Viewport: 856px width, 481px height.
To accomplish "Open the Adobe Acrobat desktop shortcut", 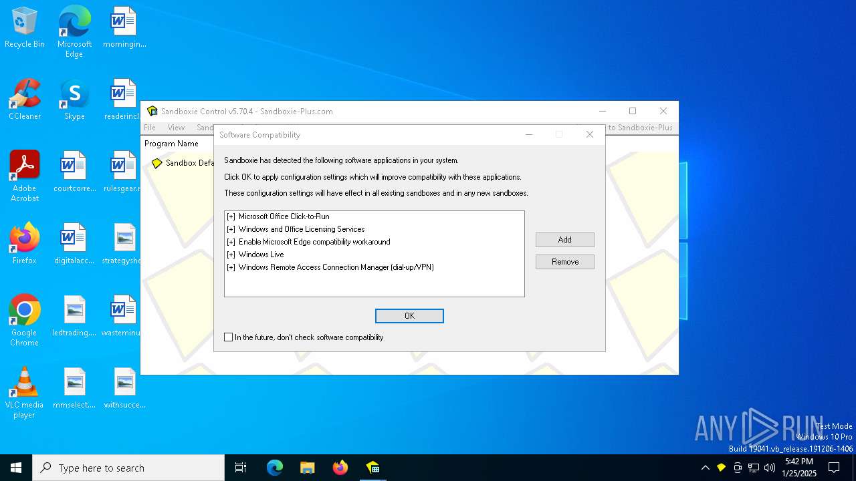I will (25, 176).
